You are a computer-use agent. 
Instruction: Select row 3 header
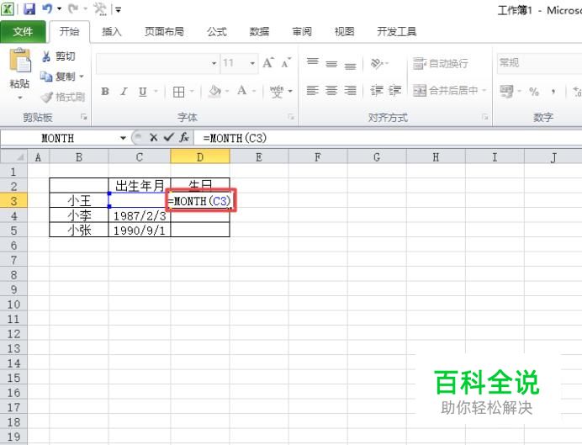tap(13, 201)
